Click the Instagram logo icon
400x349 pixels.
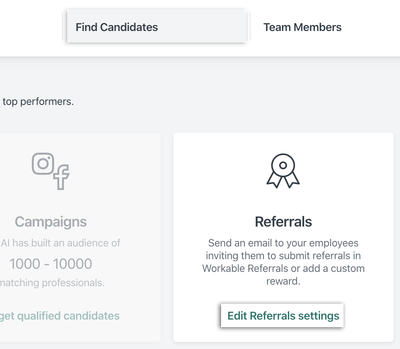[43, 163]
